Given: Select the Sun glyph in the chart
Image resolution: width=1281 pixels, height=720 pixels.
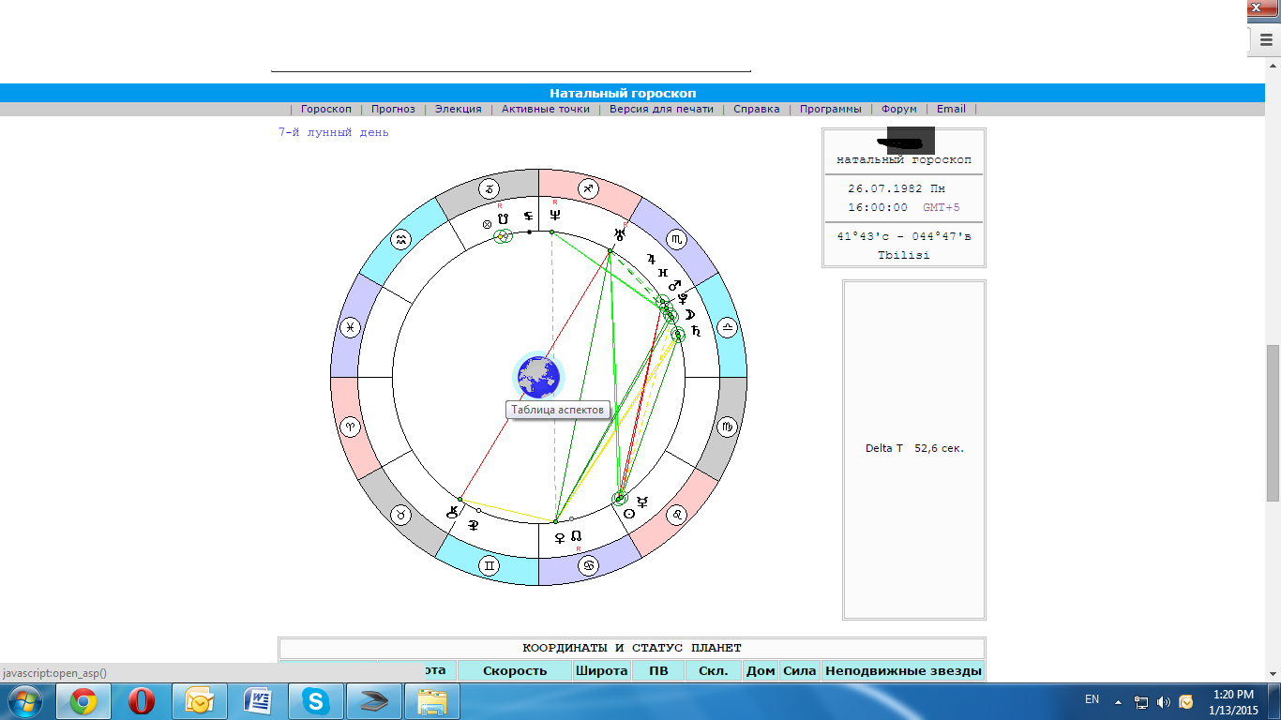Looking at the screenshot, I should (x=629, y=514).
